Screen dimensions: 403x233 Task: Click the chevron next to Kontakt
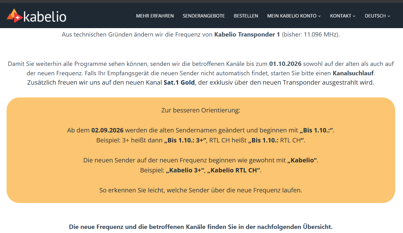[x=354, y=16]
